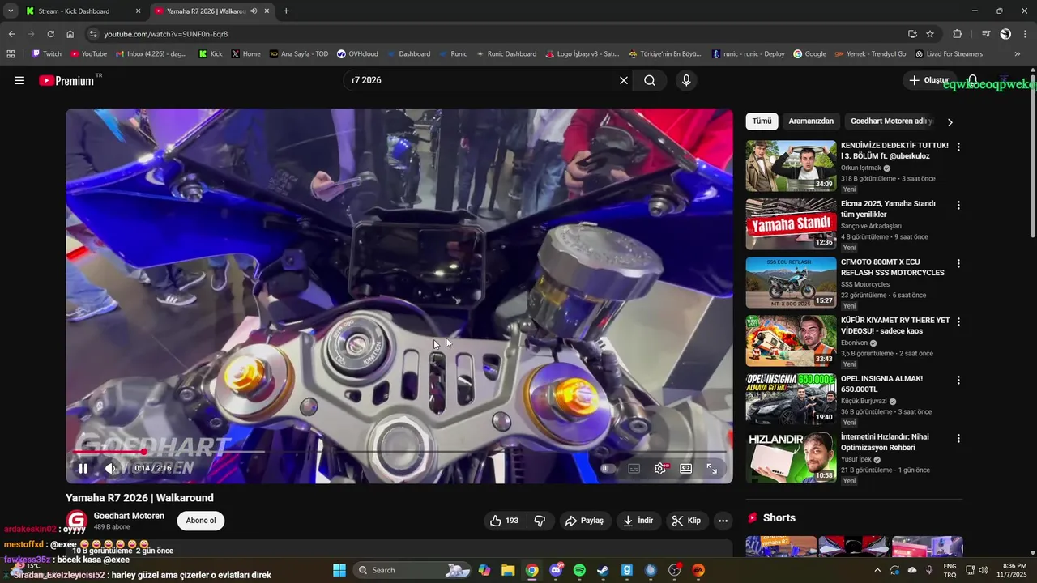The image size is (1037, 583).
Task: Open browser home page
Action: click(x=70, y=34)
